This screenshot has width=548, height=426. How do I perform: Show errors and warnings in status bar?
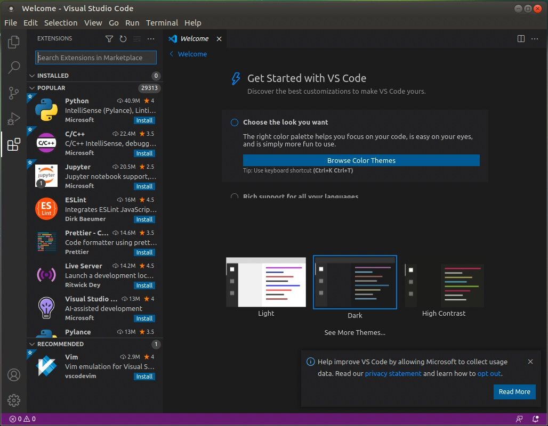(x=22, y=419)
